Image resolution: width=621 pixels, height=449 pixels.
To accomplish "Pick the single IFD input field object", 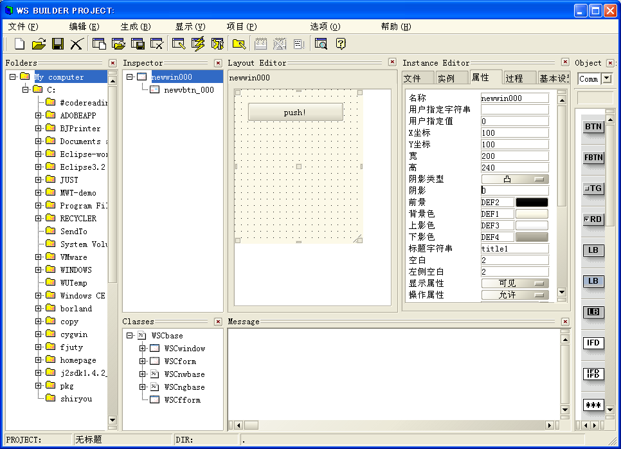I will [x=593, y=344].
